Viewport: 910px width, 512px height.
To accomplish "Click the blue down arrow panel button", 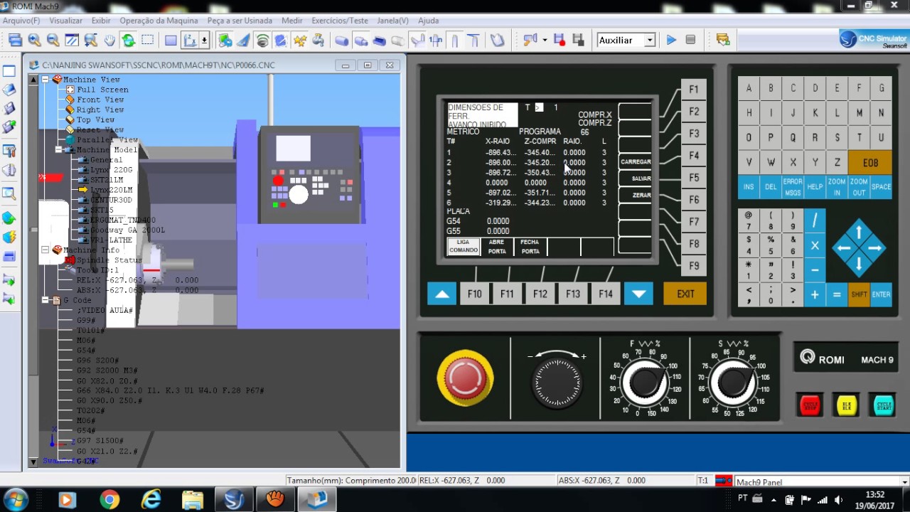I will coord(638,294).
